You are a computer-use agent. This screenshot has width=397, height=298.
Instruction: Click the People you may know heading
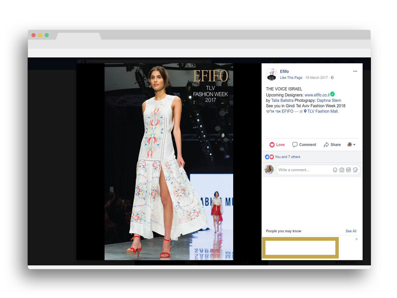(x=283, y=231)
